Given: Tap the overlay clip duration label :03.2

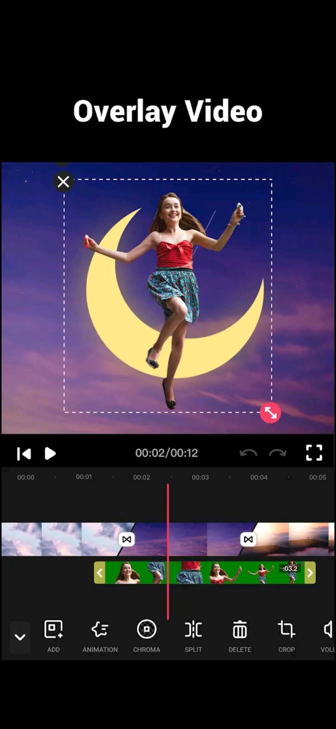Looking at the screenshot, I should pos(290,569).
